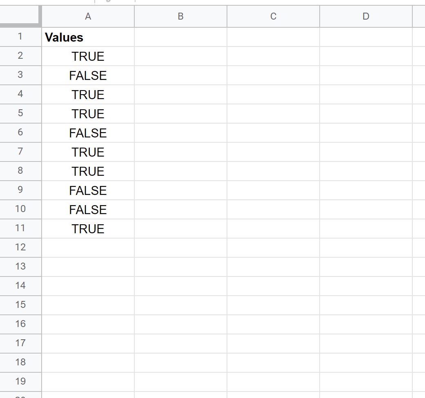Select the empty cell C10

(x=273, y=209)
